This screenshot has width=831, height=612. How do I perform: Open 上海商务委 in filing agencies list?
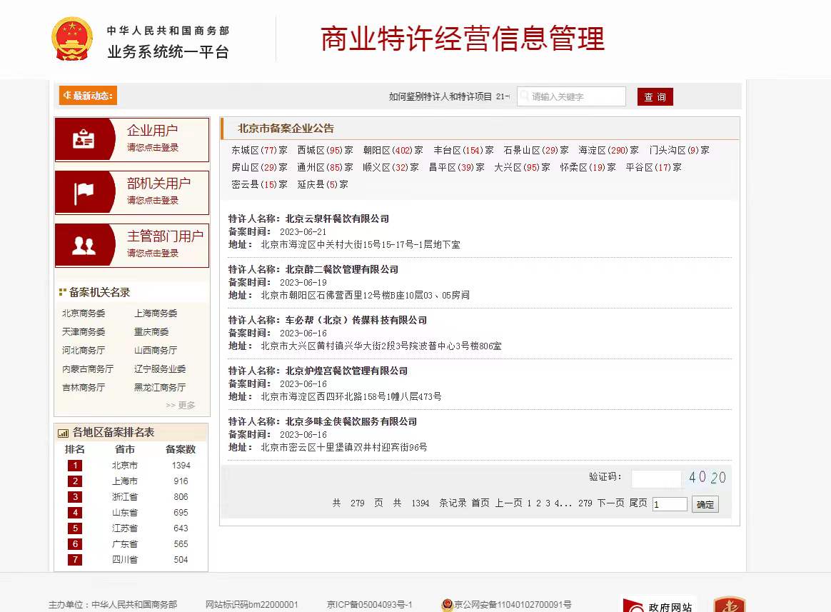(x=156, y=313)
